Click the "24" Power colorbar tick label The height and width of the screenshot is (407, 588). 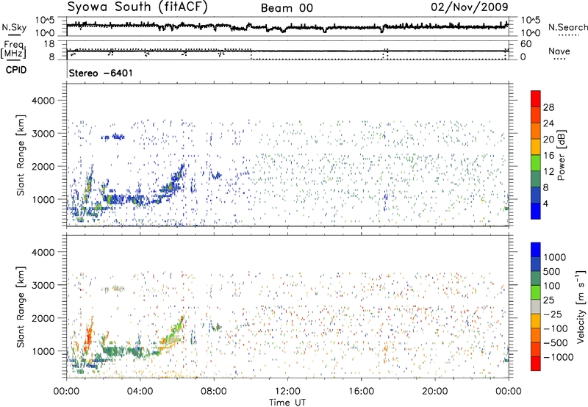point(548,123)
